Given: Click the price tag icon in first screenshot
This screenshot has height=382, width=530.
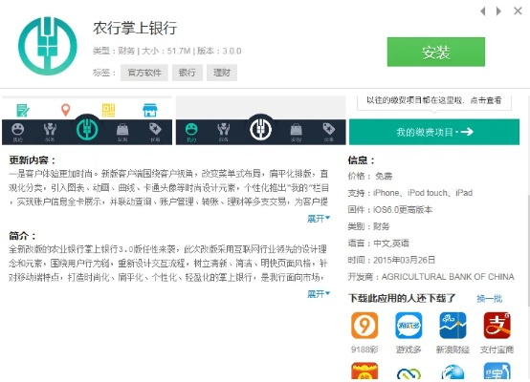Looking at the screenshot, I should [155, 129].
